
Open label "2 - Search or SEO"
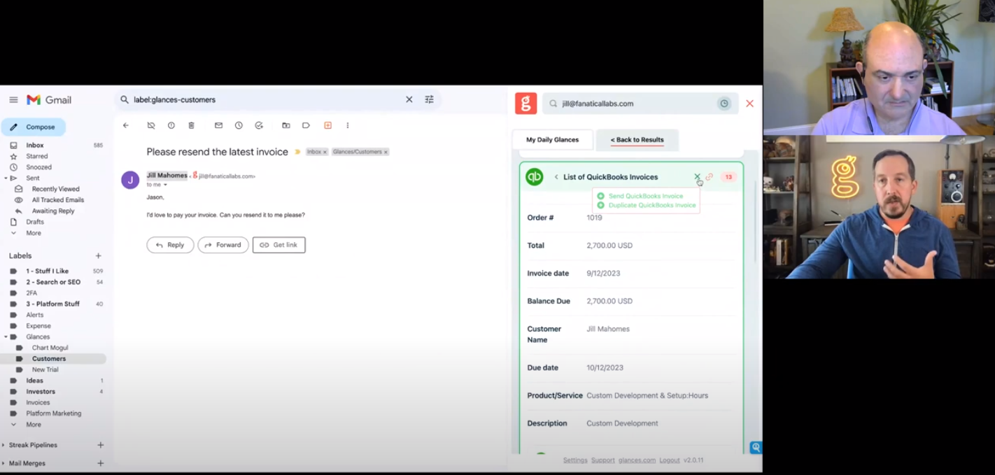(x=53, y=282)
